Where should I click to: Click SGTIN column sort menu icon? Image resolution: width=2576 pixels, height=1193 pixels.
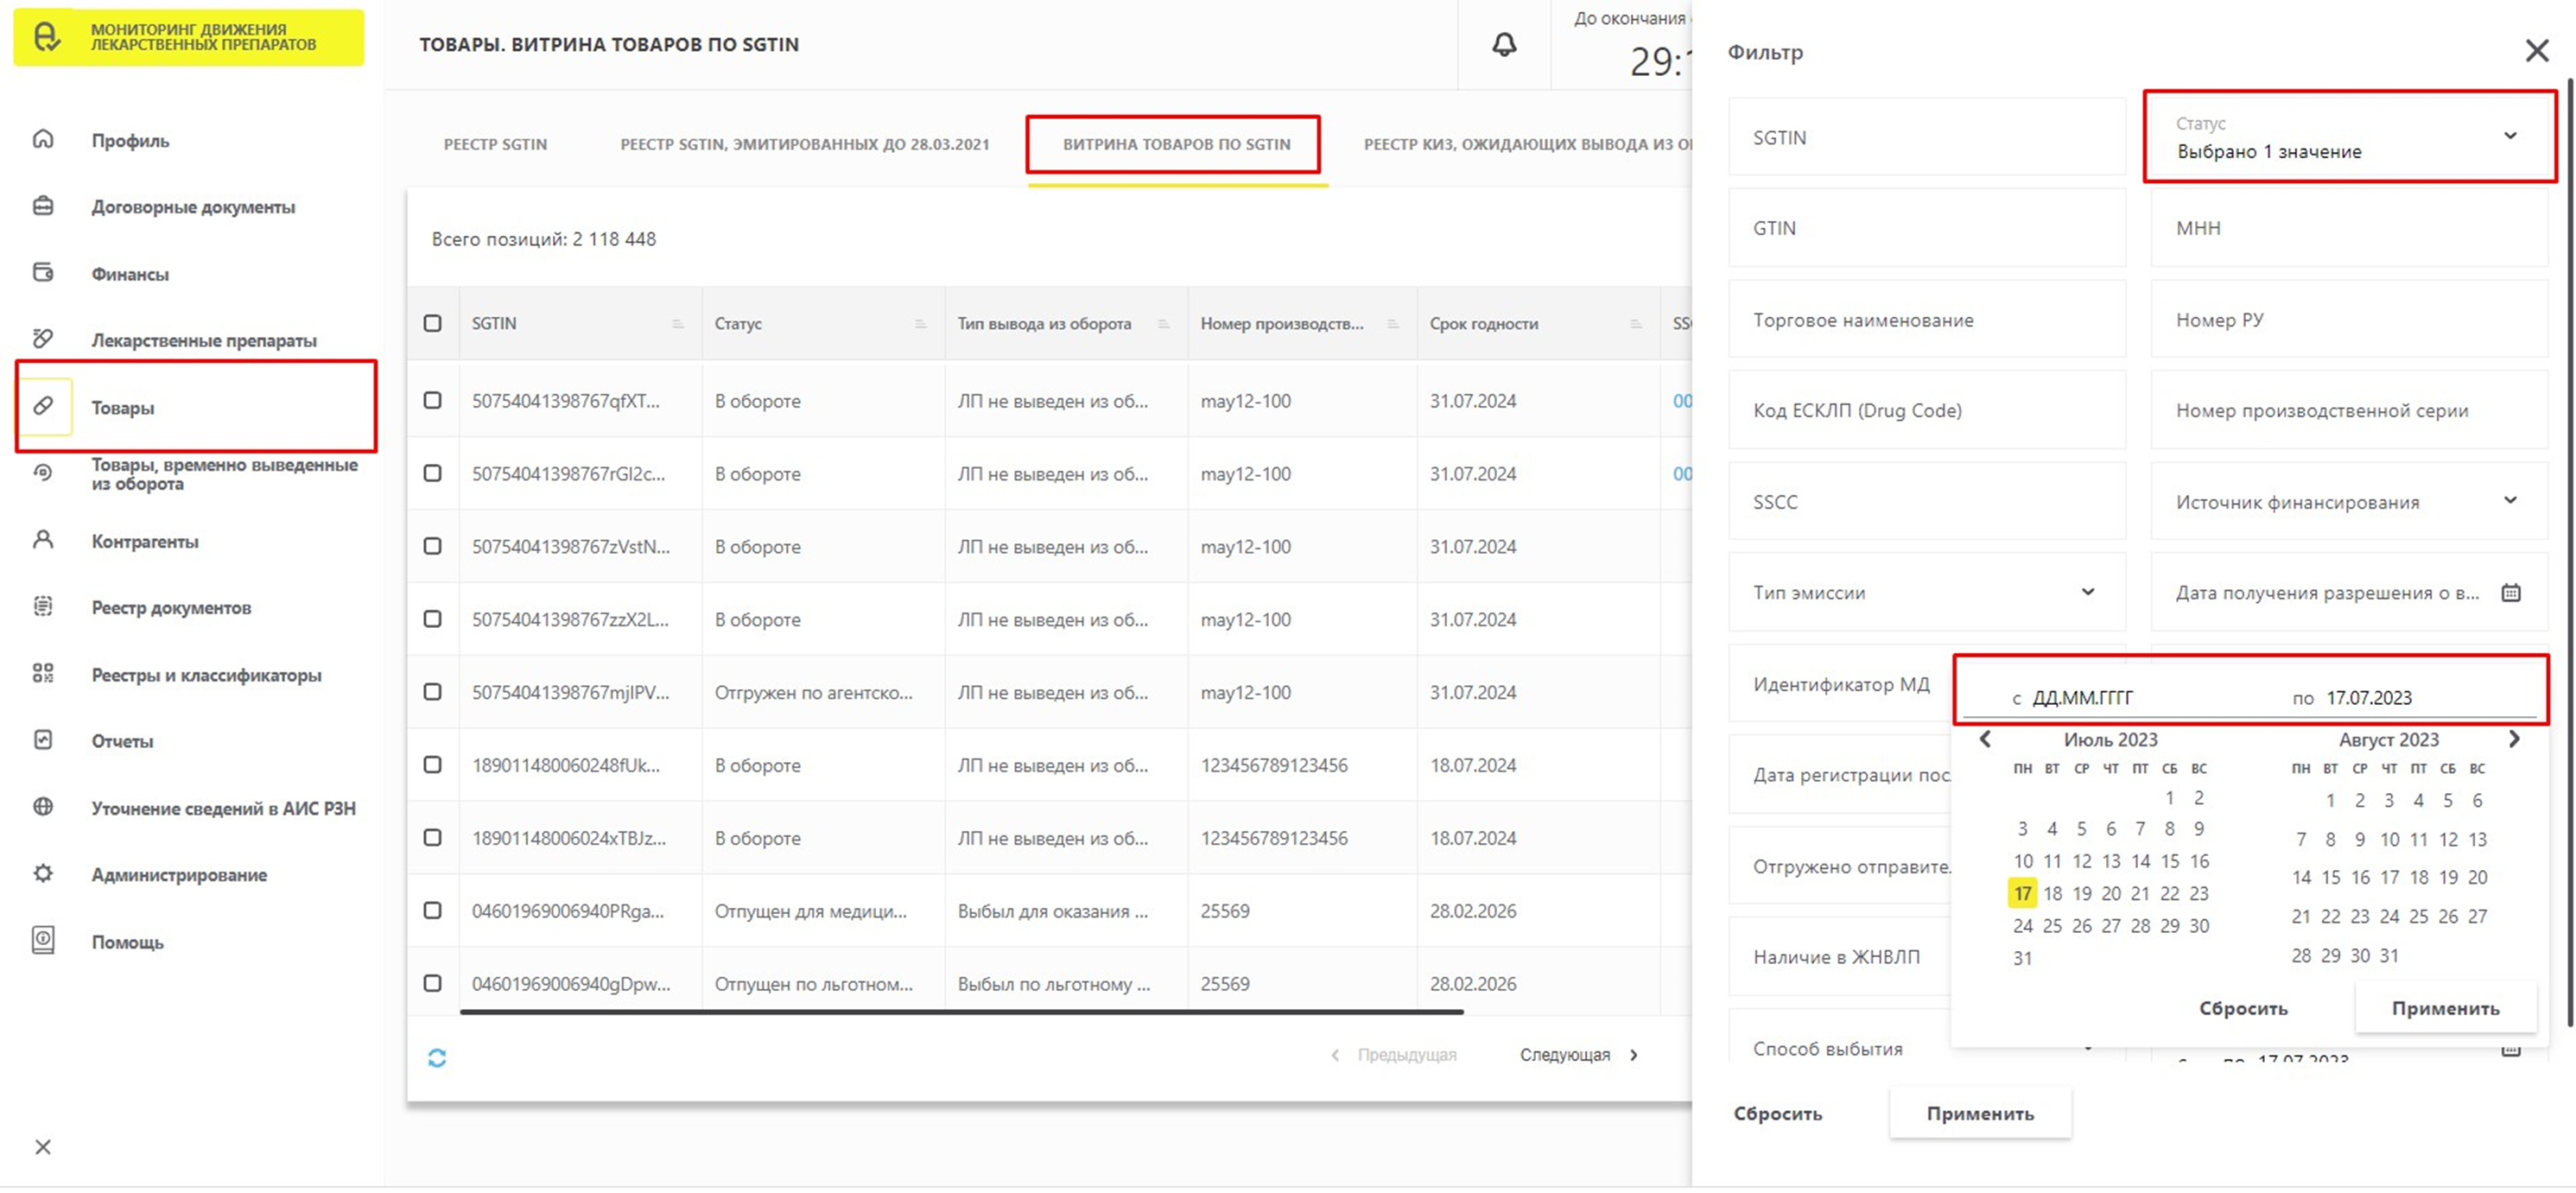(677, 323)
